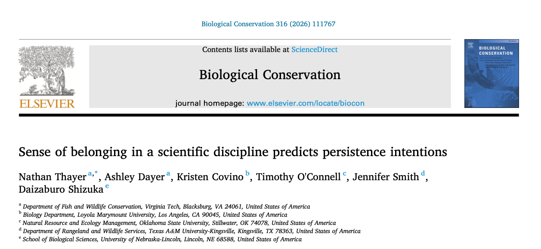Image resolution: width=541 pixels, height=249 pixels.
Task: Select author name Nathan Thayer
Action: 52,177
